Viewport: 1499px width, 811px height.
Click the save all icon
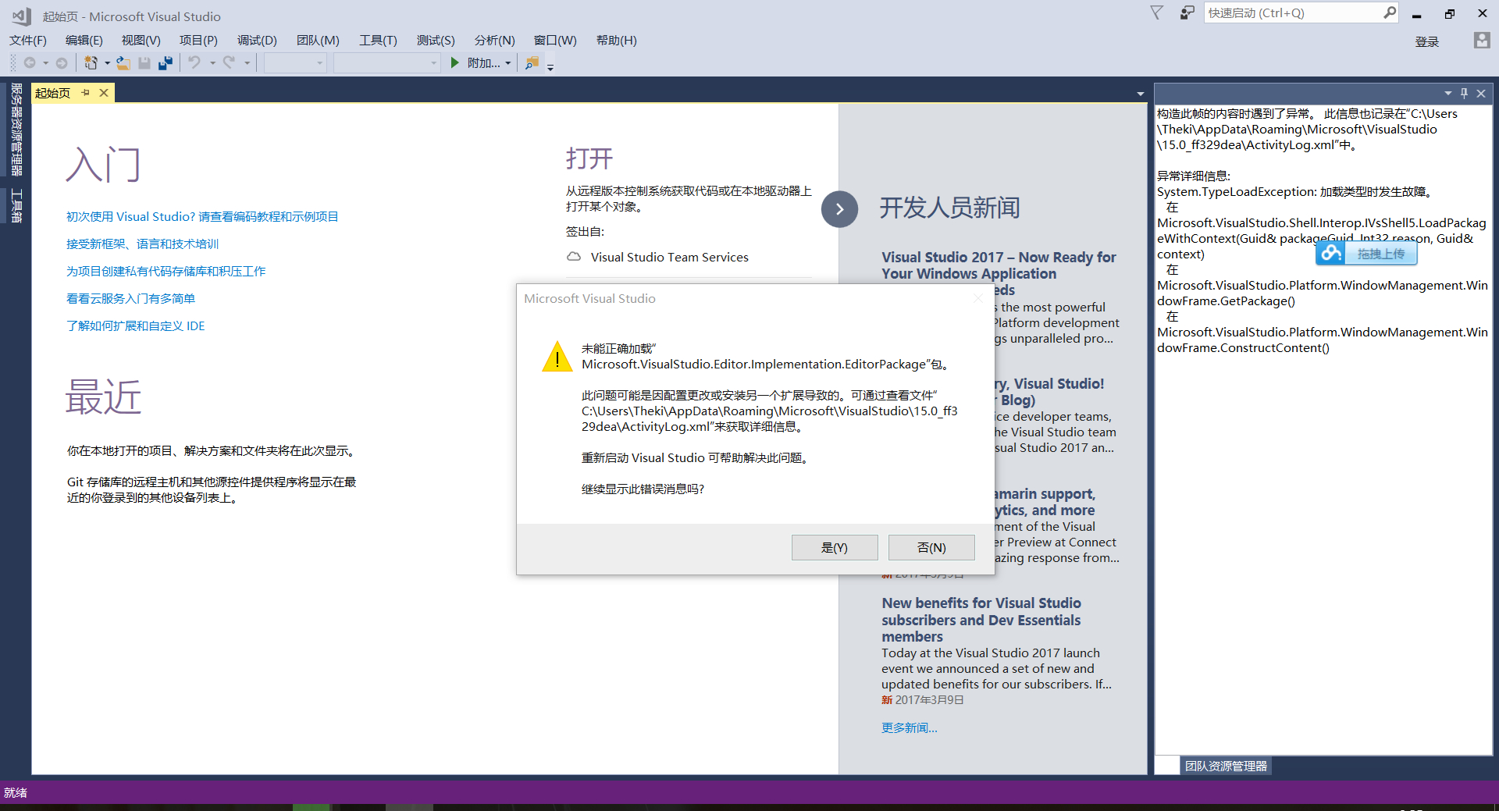point(166,63)
